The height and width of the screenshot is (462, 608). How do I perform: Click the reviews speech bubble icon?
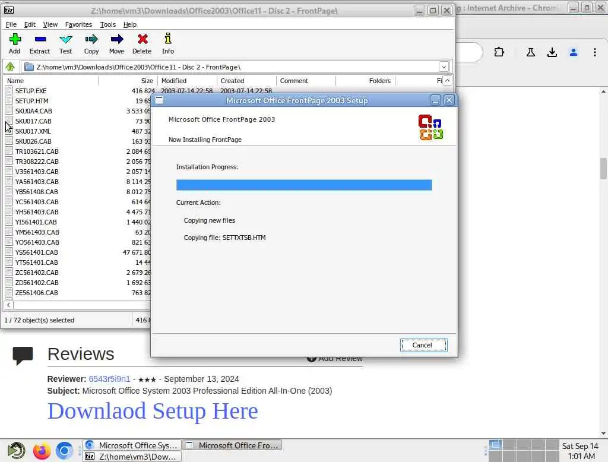click(23, 356)
